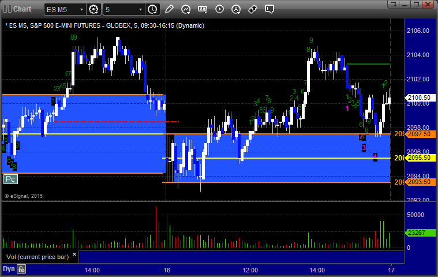Toggle the lock icon beside Dyn
Image resolution: width=438 pixels, height=277 pixels.
[21, 269]
